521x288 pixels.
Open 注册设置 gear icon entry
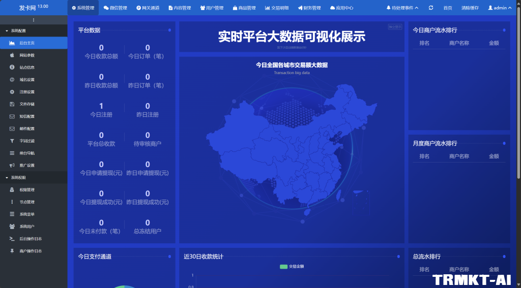click(x=27, y=92)
